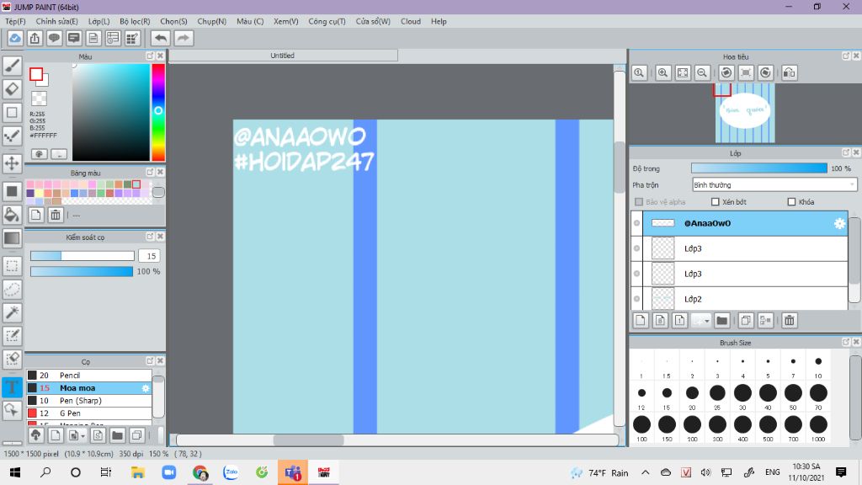This screenshot has width=862, height=485.
Task: Toggle visibility of Lớp2 layer
Action: point(636,299)
